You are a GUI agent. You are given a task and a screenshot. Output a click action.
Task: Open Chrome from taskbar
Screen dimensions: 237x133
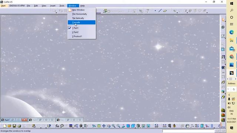231,57
